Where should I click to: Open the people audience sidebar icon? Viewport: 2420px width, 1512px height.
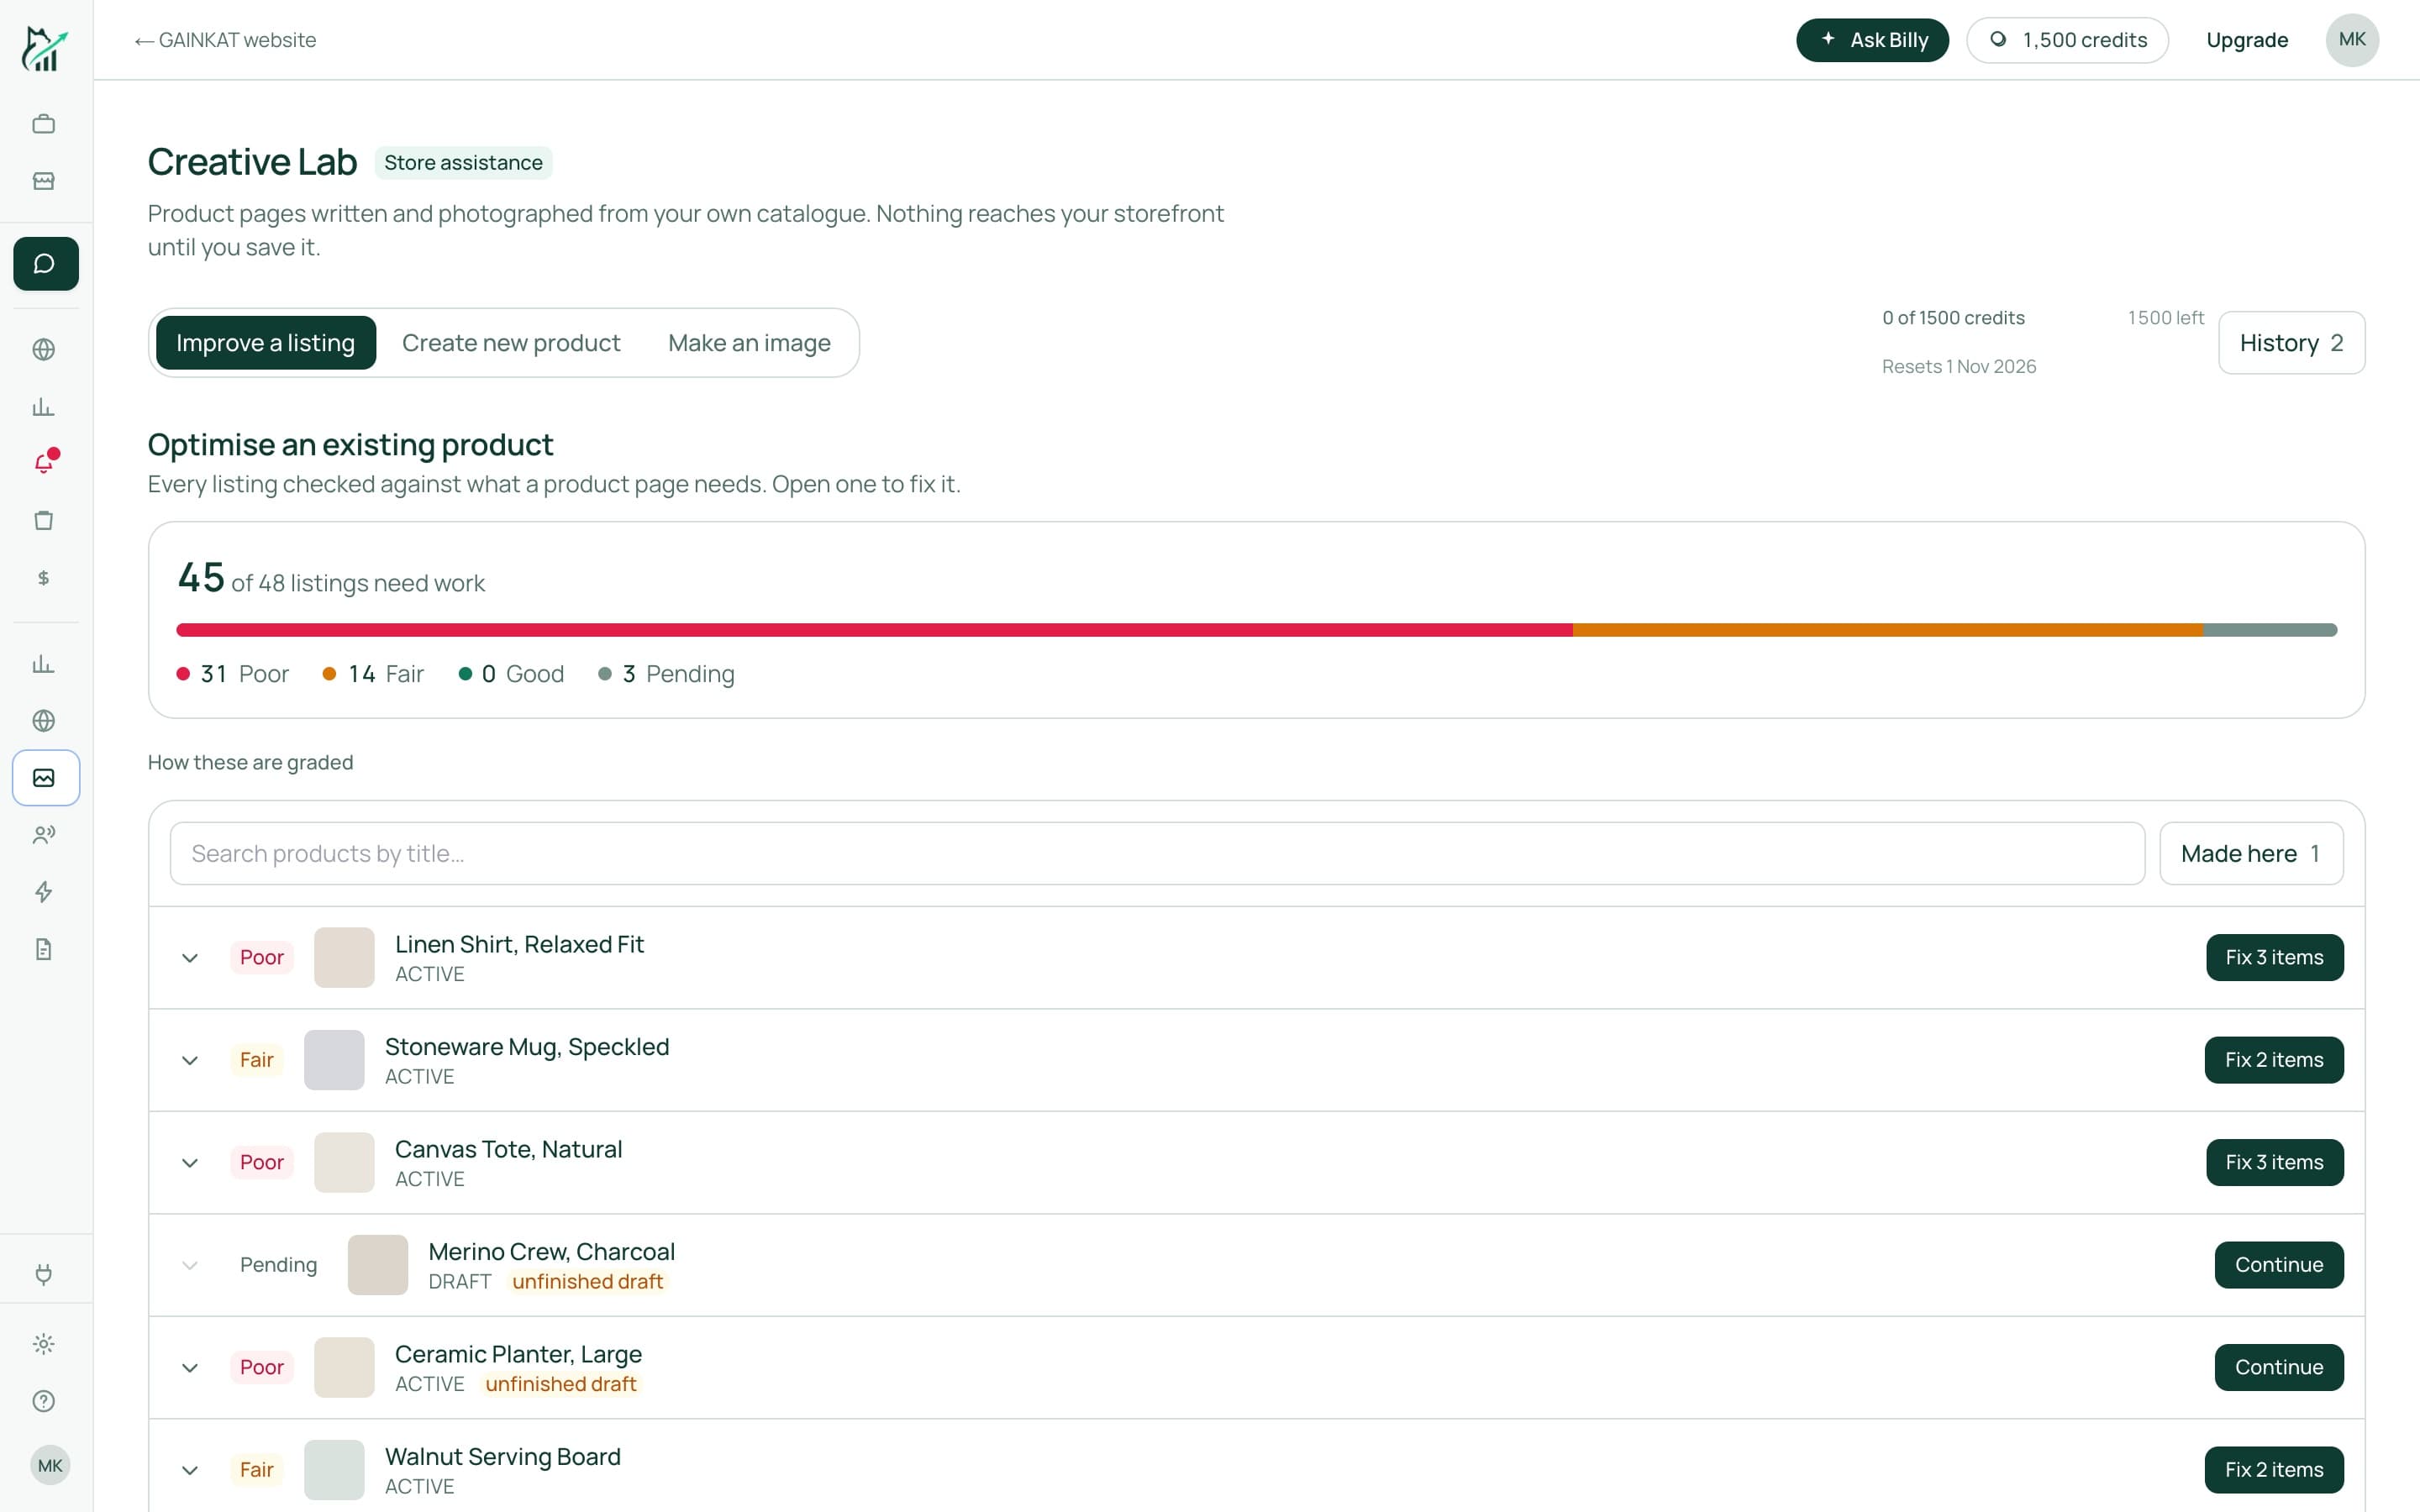click(x=44, y=835)
